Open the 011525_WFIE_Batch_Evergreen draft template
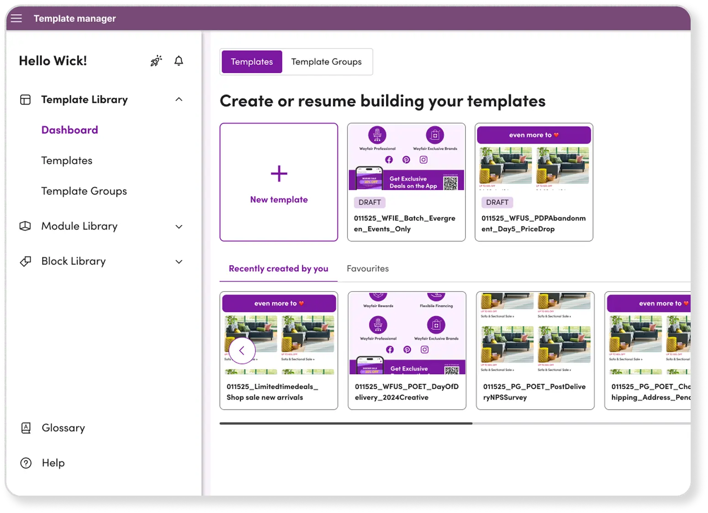Image resolution: width=708 pixels, height=513 pixels. coord(406,182)
